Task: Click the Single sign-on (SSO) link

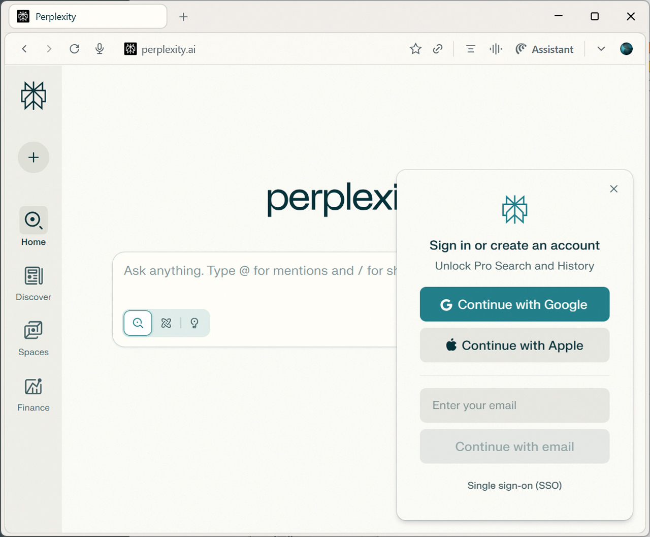Action: 514,485
